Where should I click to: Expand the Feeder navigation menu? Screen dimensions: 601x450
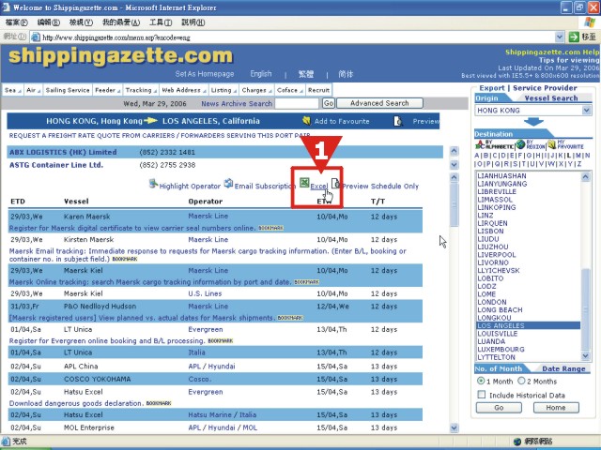point(108,90)
